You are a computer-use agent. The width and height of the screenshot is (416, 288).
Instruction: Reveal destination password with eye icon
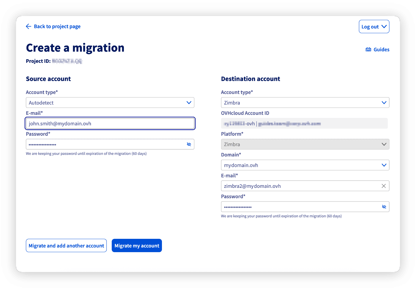pyautogui.click(x=384, y=207)
